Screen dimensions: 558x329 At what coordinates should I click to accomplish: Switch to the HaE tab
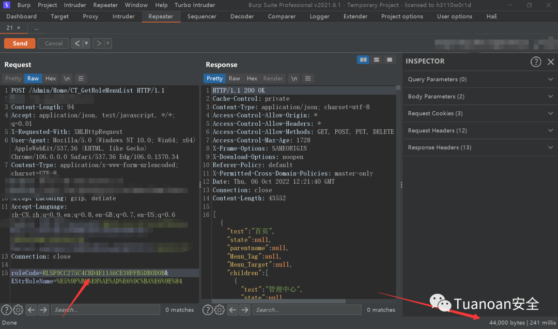491,17
